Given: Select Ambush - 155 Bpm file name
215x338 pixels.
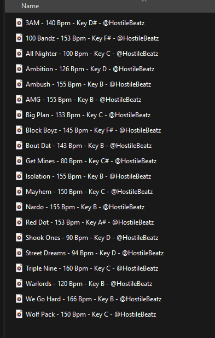Looking at the screenshot, I should tap(88, 84).
